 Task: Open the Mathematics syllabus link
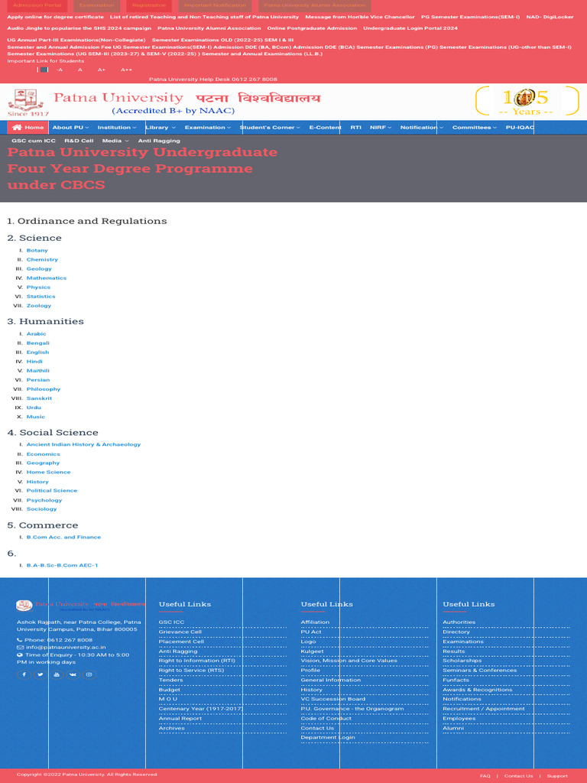point(47,278)
